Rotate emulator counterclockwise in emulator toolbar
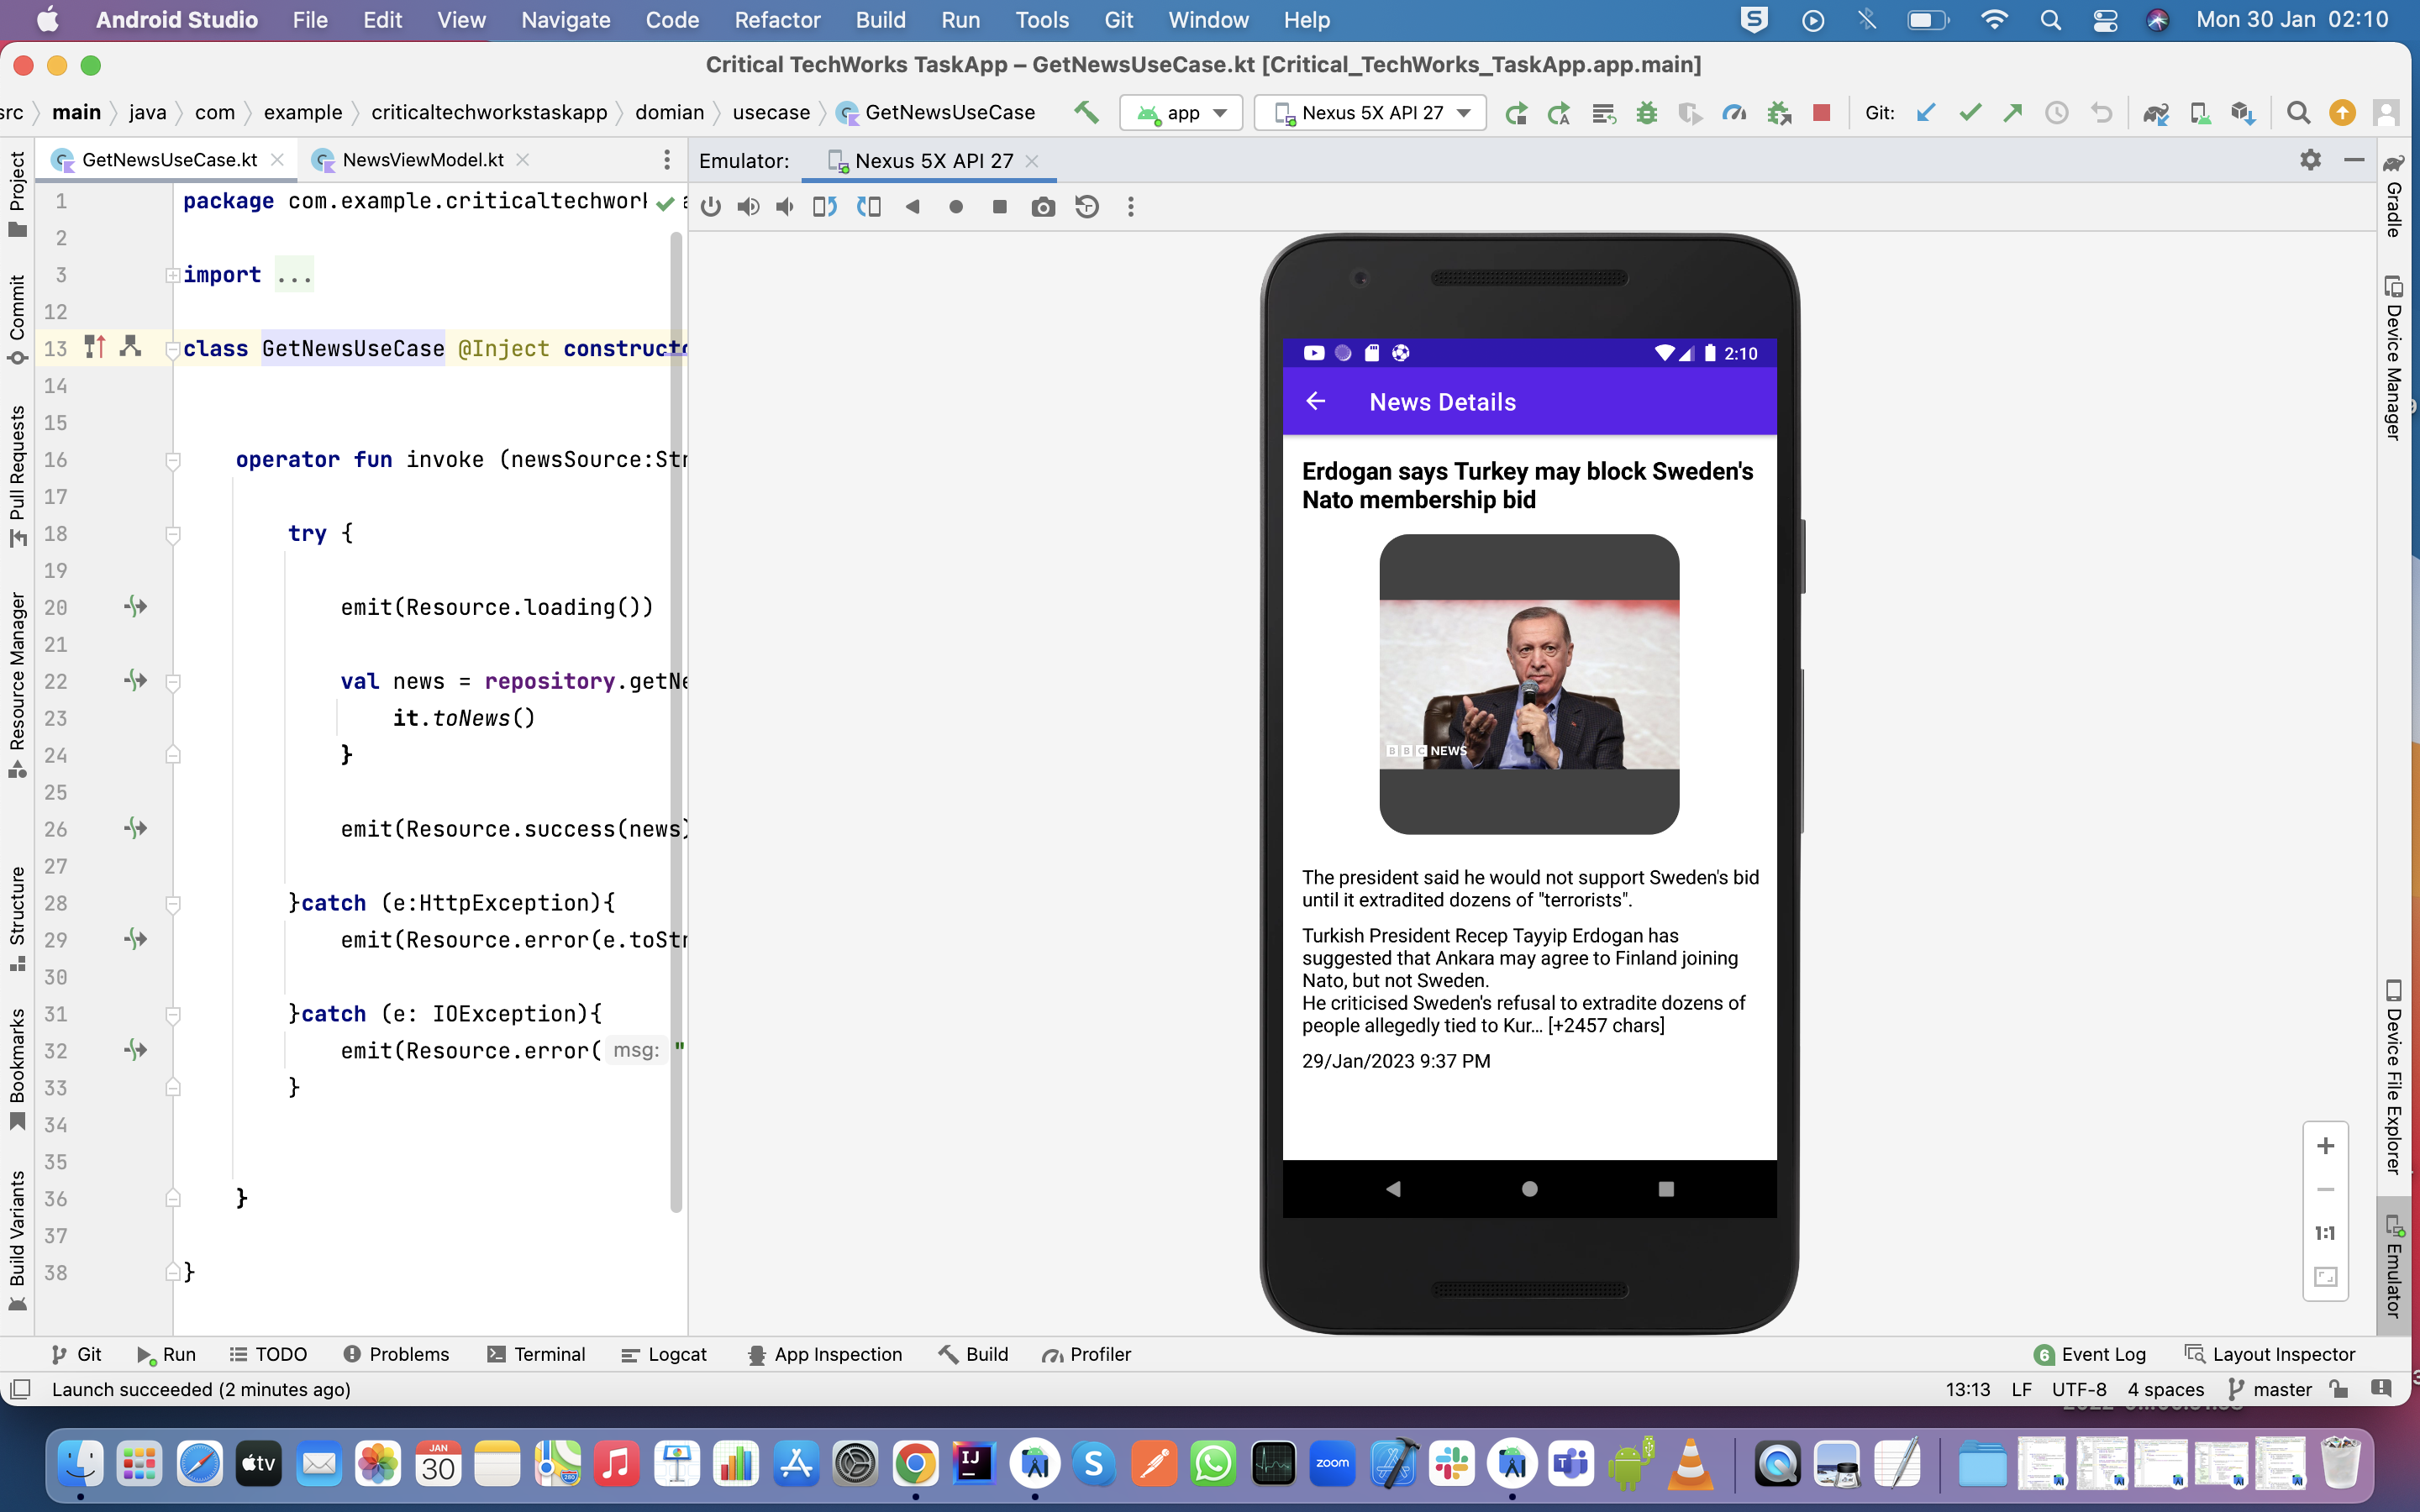 tap(824, 207)
